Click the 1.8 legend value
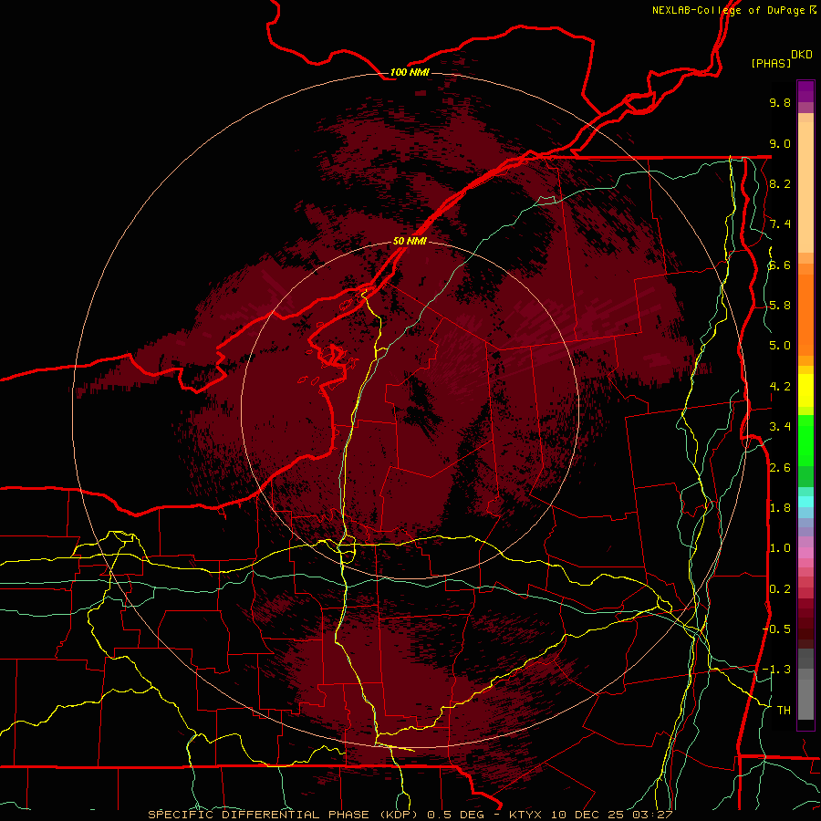This screenshot has width=821, height=821. 780,508
